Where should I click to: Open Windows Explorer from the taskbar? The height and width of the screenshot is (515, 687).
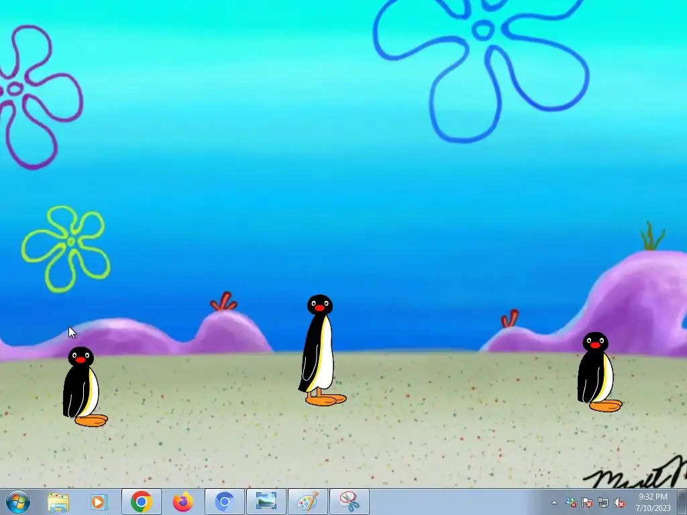point(58,502)
